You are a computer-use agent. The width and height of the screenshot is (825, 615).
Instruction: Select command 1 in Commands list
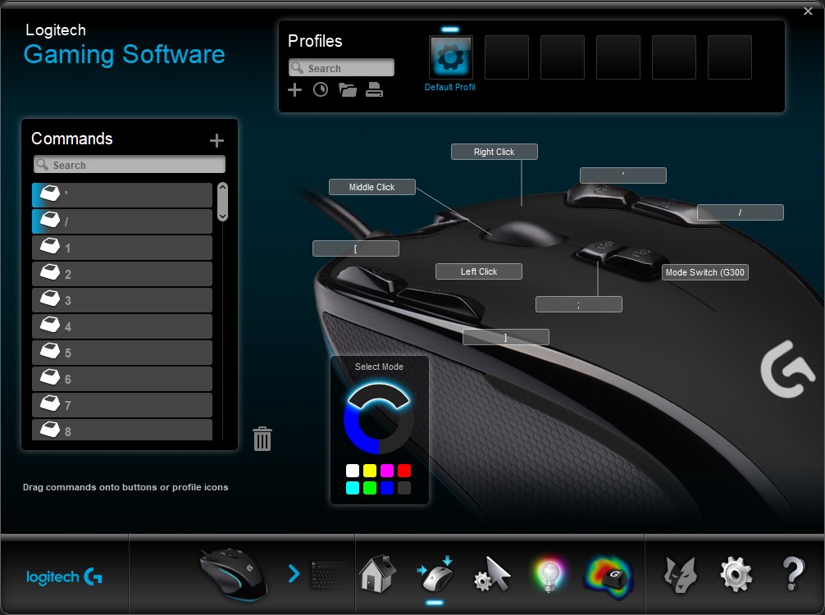click(x=122, y=248)
